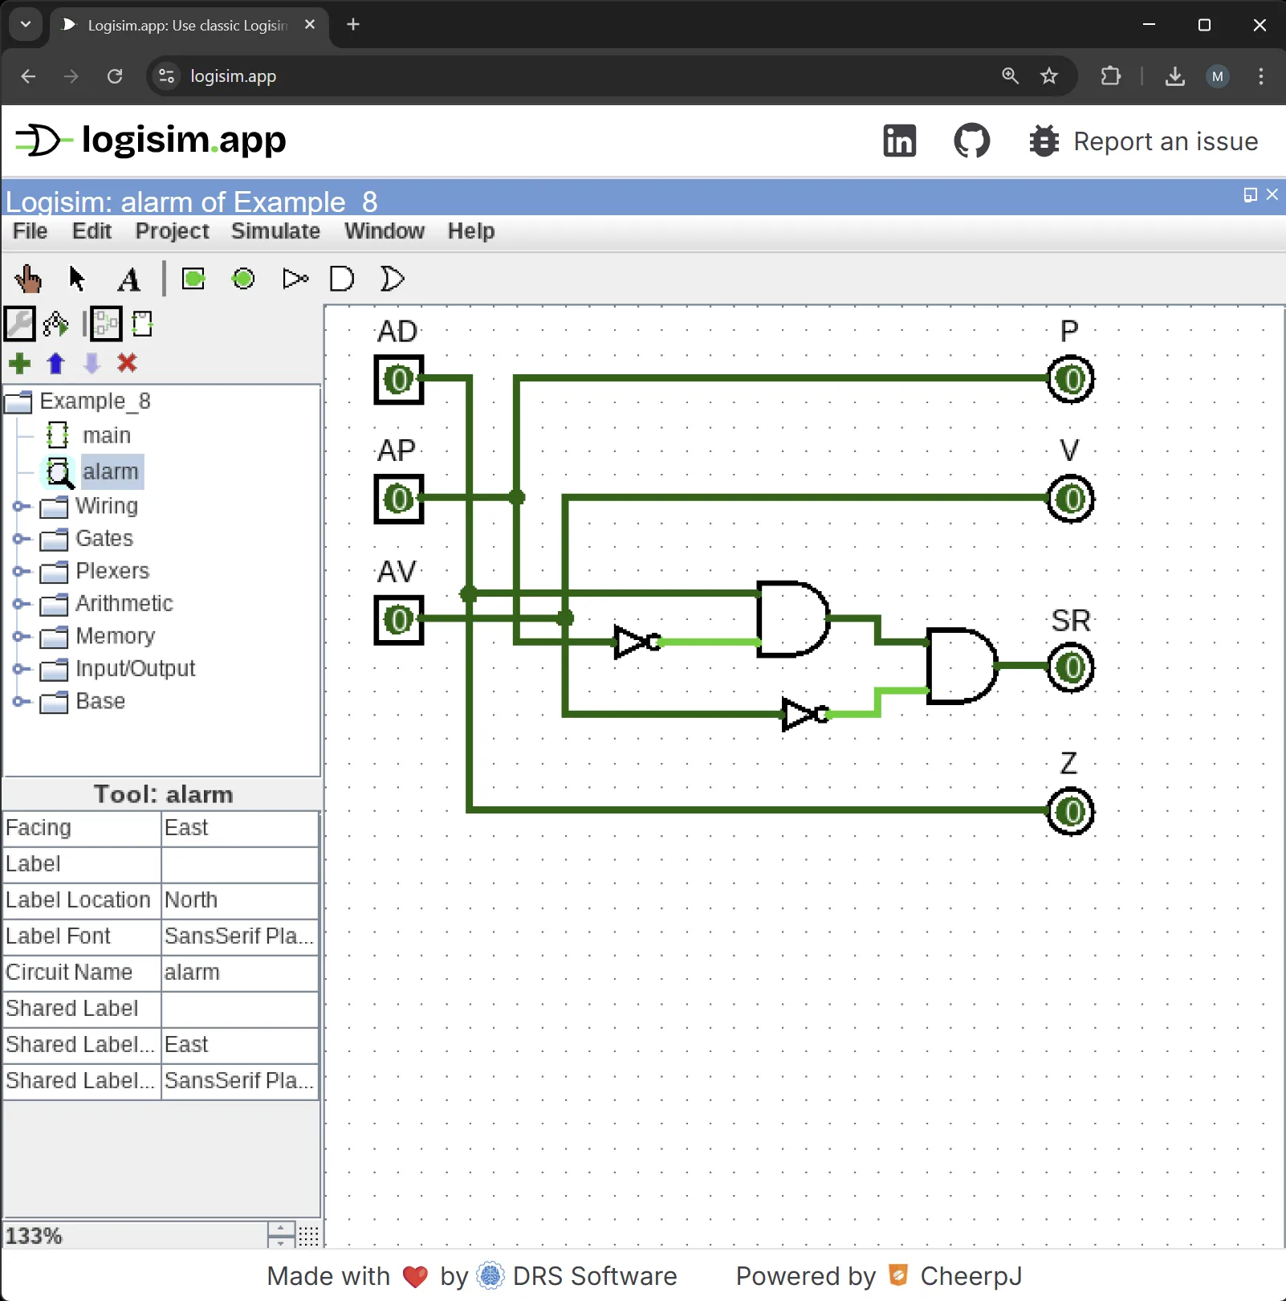Select the AND gate tool

pos(341,279)
